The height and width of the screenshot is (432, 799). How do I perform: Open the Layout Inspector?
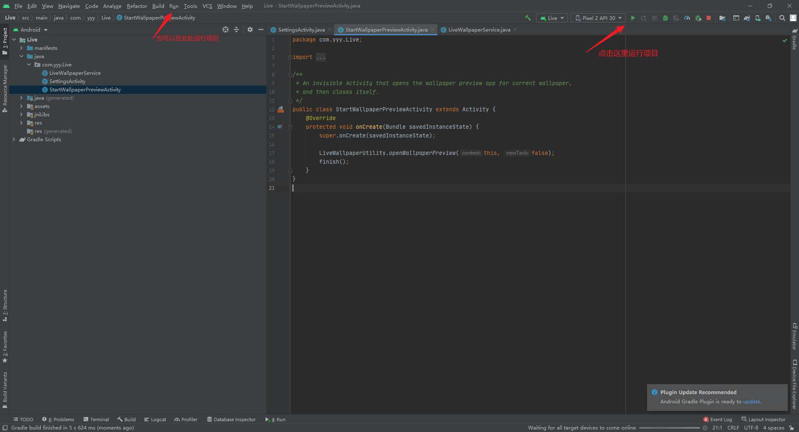coord(763,420)
